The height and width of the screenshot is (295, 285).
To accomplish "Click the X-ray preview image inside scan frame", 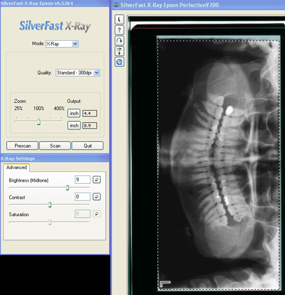I will (218, 165).
